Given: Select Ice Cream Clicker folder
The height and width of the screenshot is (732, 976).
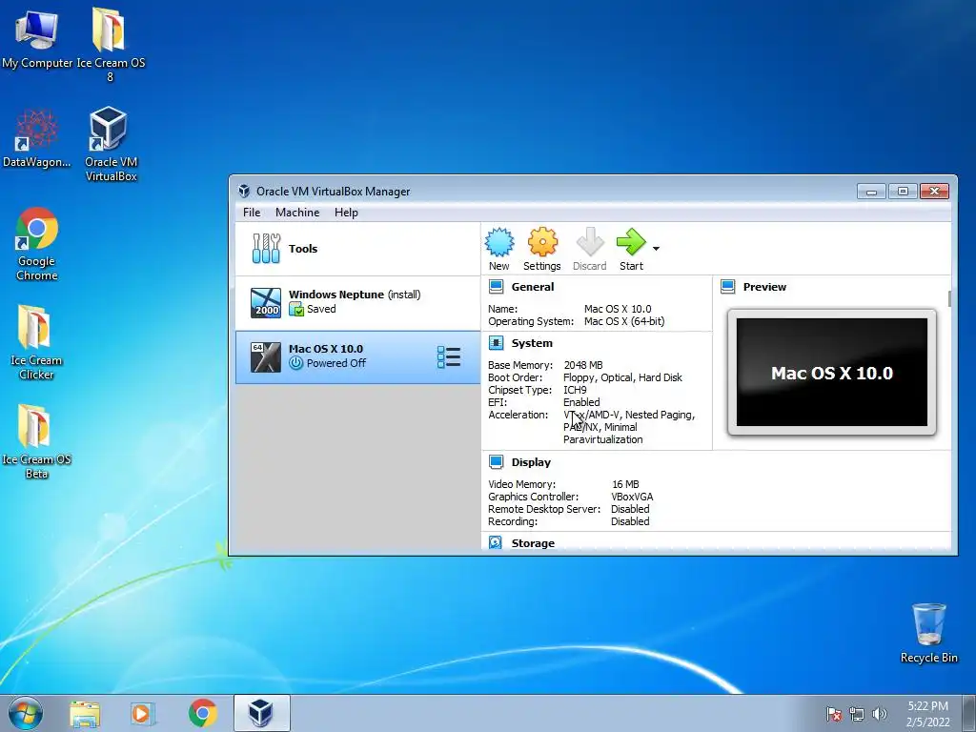Looking at the screenshot, I should (36, 343).
